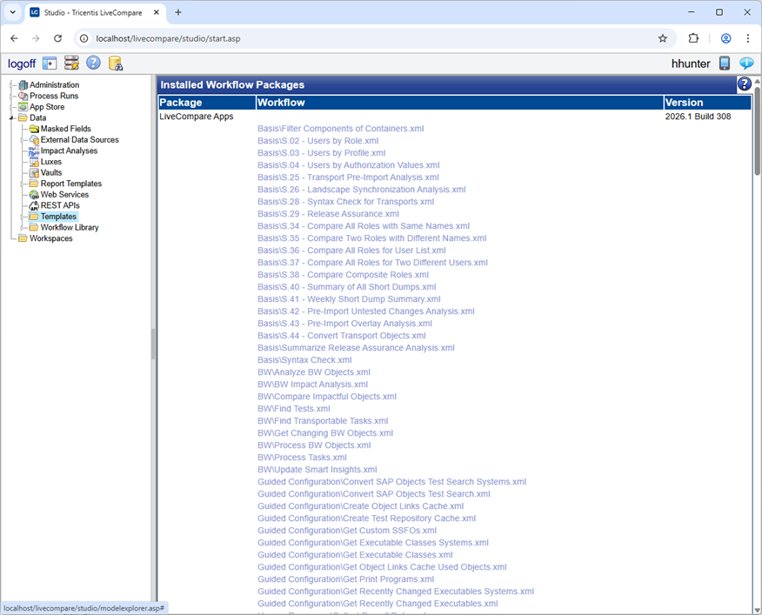Bookmark this page with star icon
Screen dimensions: 762x615
(x=662, y=38)
